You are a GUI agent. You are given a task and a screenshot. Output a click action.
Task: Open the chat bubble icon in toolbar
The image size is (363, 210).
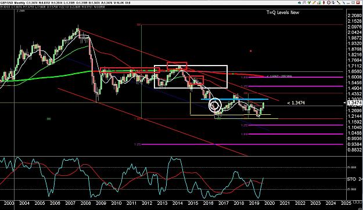[304, 3]
